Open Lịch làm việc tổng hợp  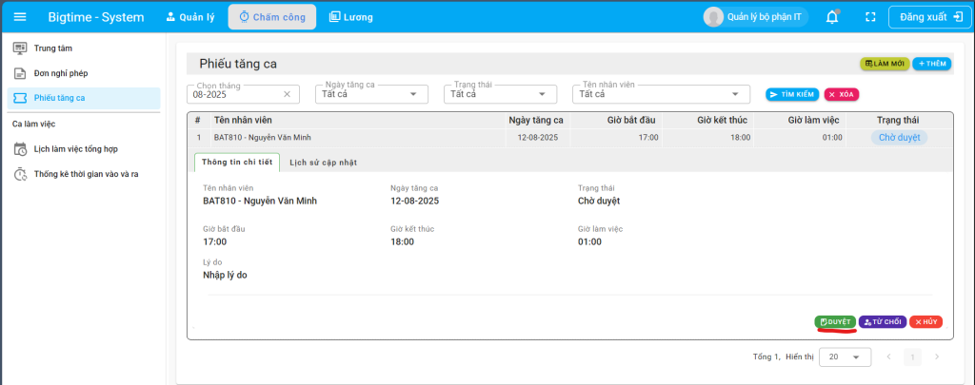pyautogui.click(x=75, y=149)
